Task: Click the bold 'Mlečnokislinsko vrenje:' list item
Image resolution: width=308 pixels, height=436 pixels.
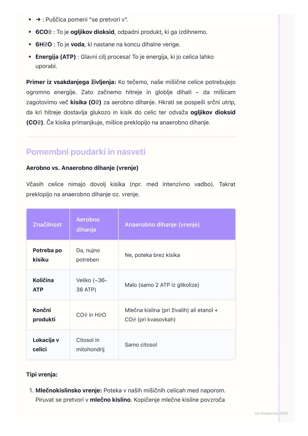Action: pos(68,390)
